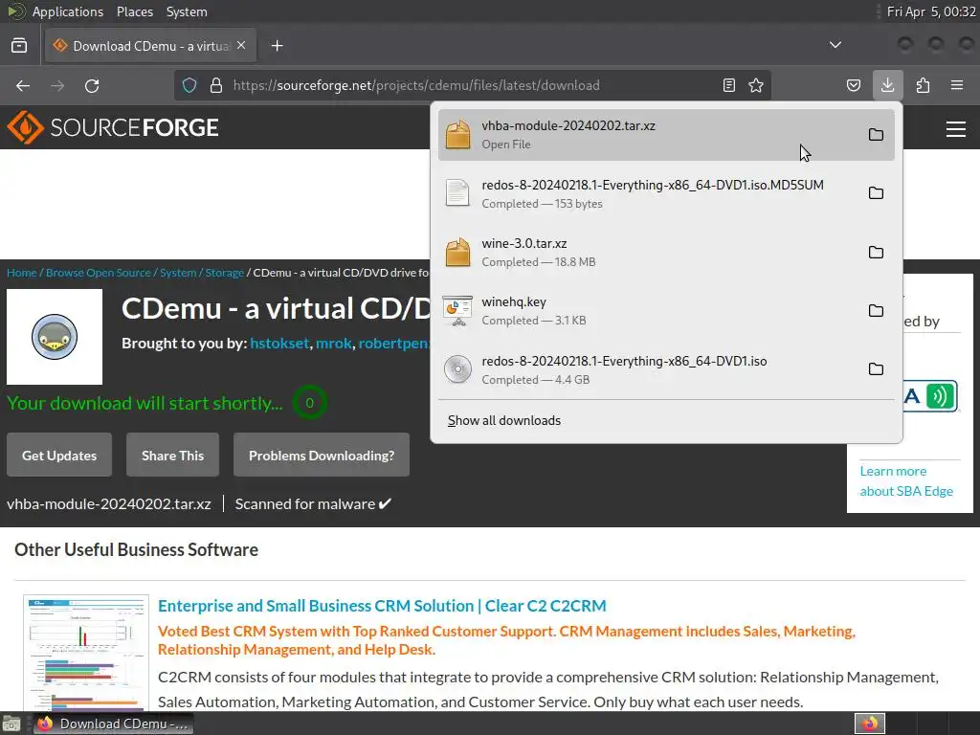Close the Download CDemu tab

(241, 45)
